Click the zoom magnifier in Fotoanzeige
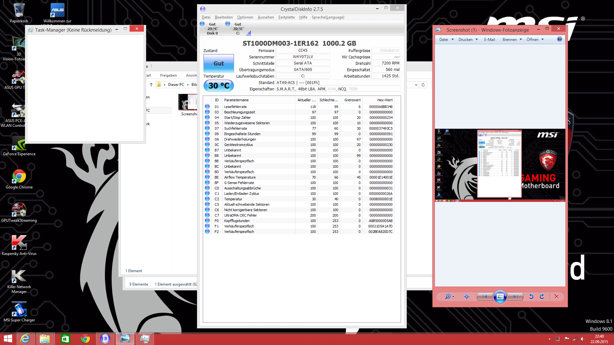 pyautogui.click(x=448, y=297)
